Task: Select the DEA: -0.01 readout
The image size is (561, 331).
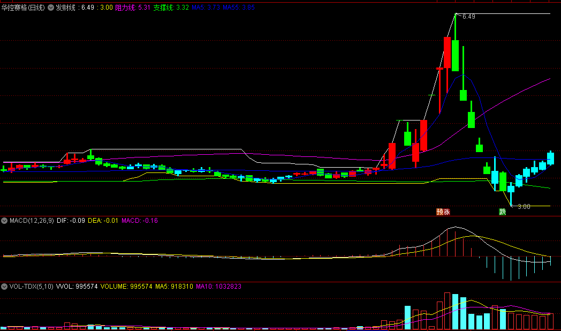Action: [x=103, y=221]
